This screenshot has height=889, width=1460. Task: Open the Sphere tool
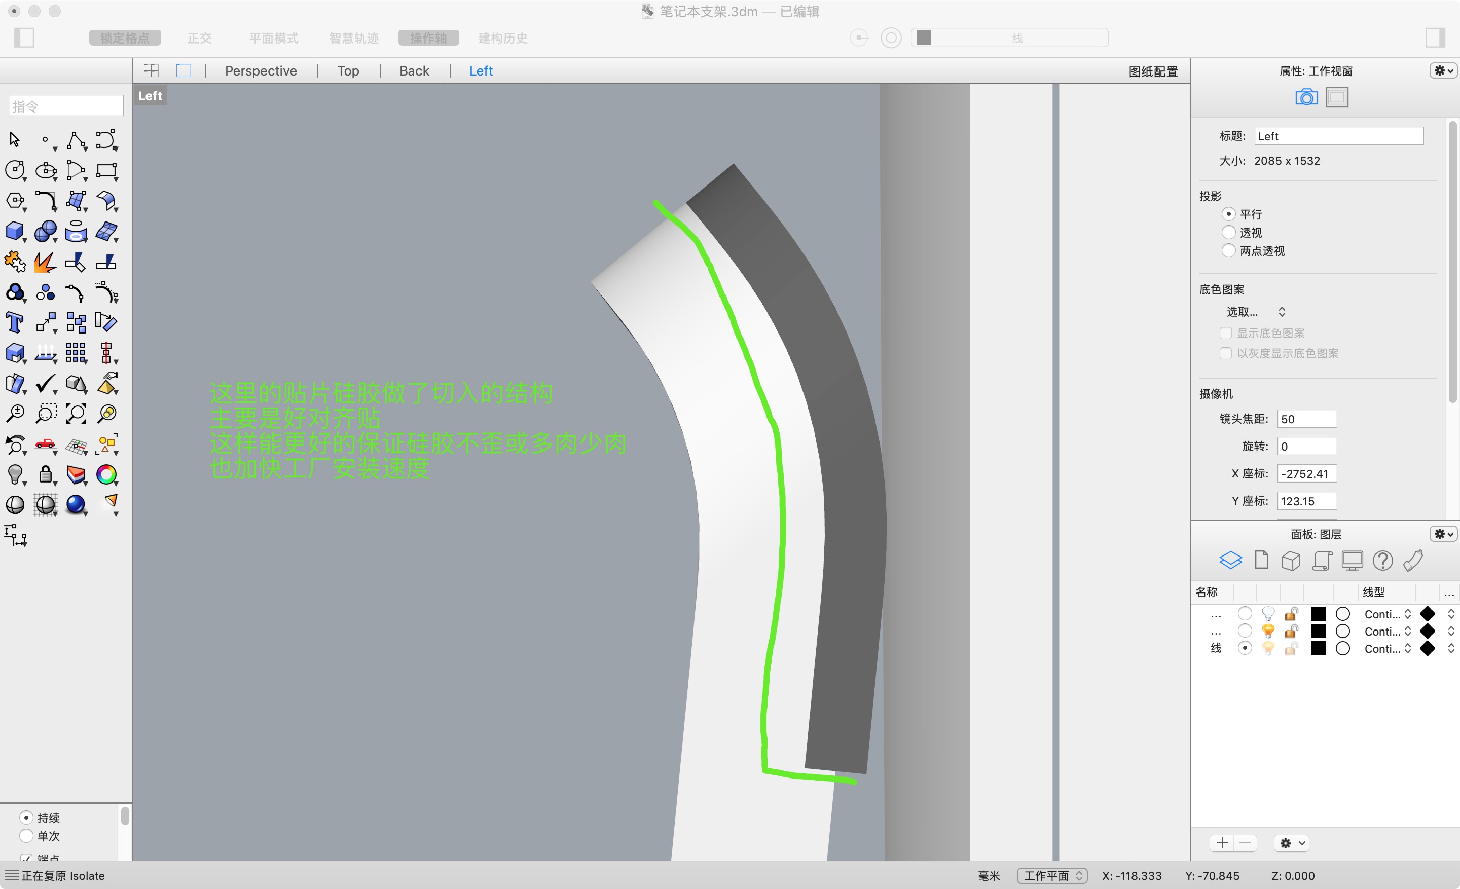[x=46, y=231]
